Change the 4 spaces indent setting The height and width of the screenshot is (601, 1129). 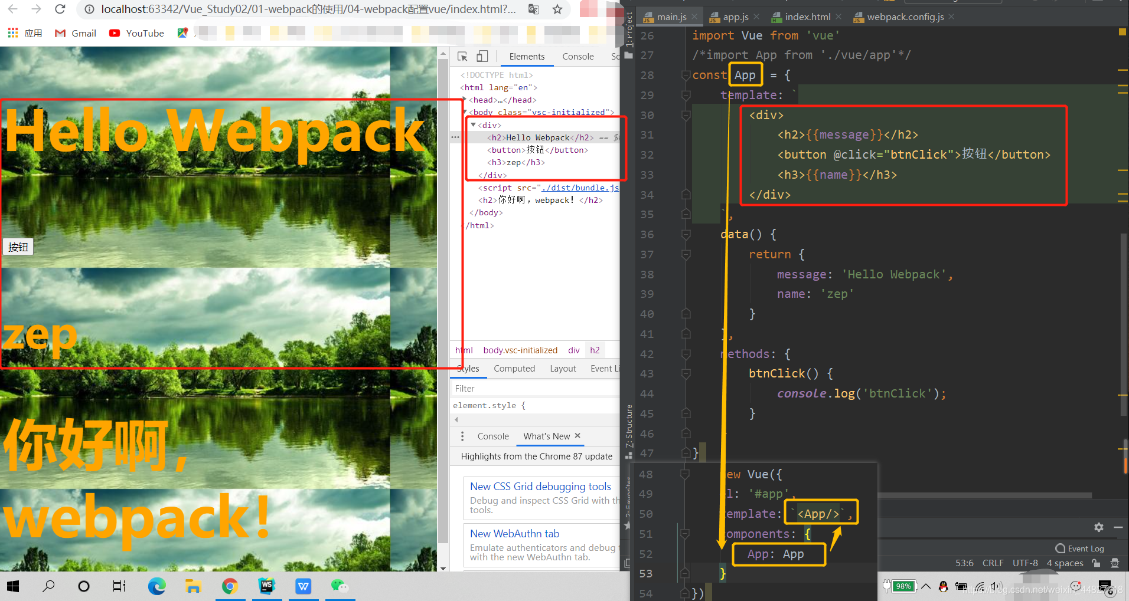[1065, 563]
